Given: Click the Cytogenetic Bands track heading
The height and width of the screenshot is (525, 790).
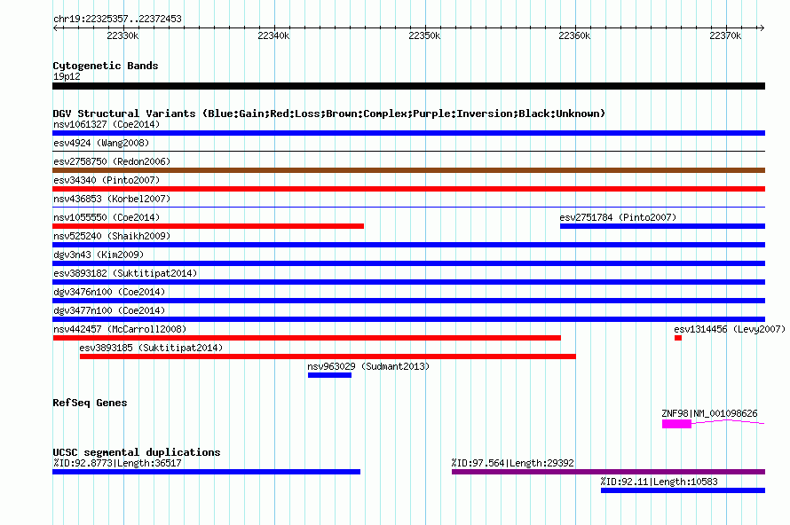Looking at the screenshot, I should click(x=106, y=66).
